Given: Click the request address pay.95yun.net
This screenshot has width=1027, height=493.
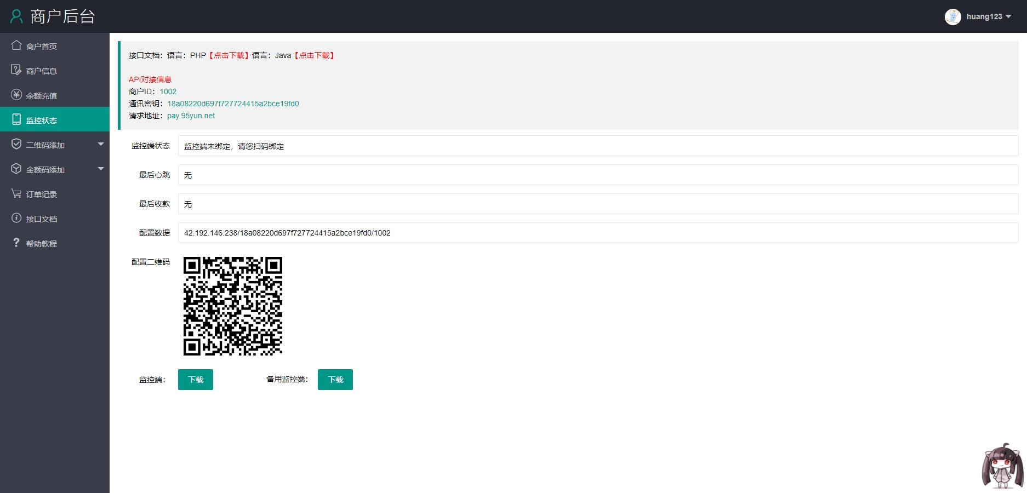Looking at the screenshot, I should [191, 116].
